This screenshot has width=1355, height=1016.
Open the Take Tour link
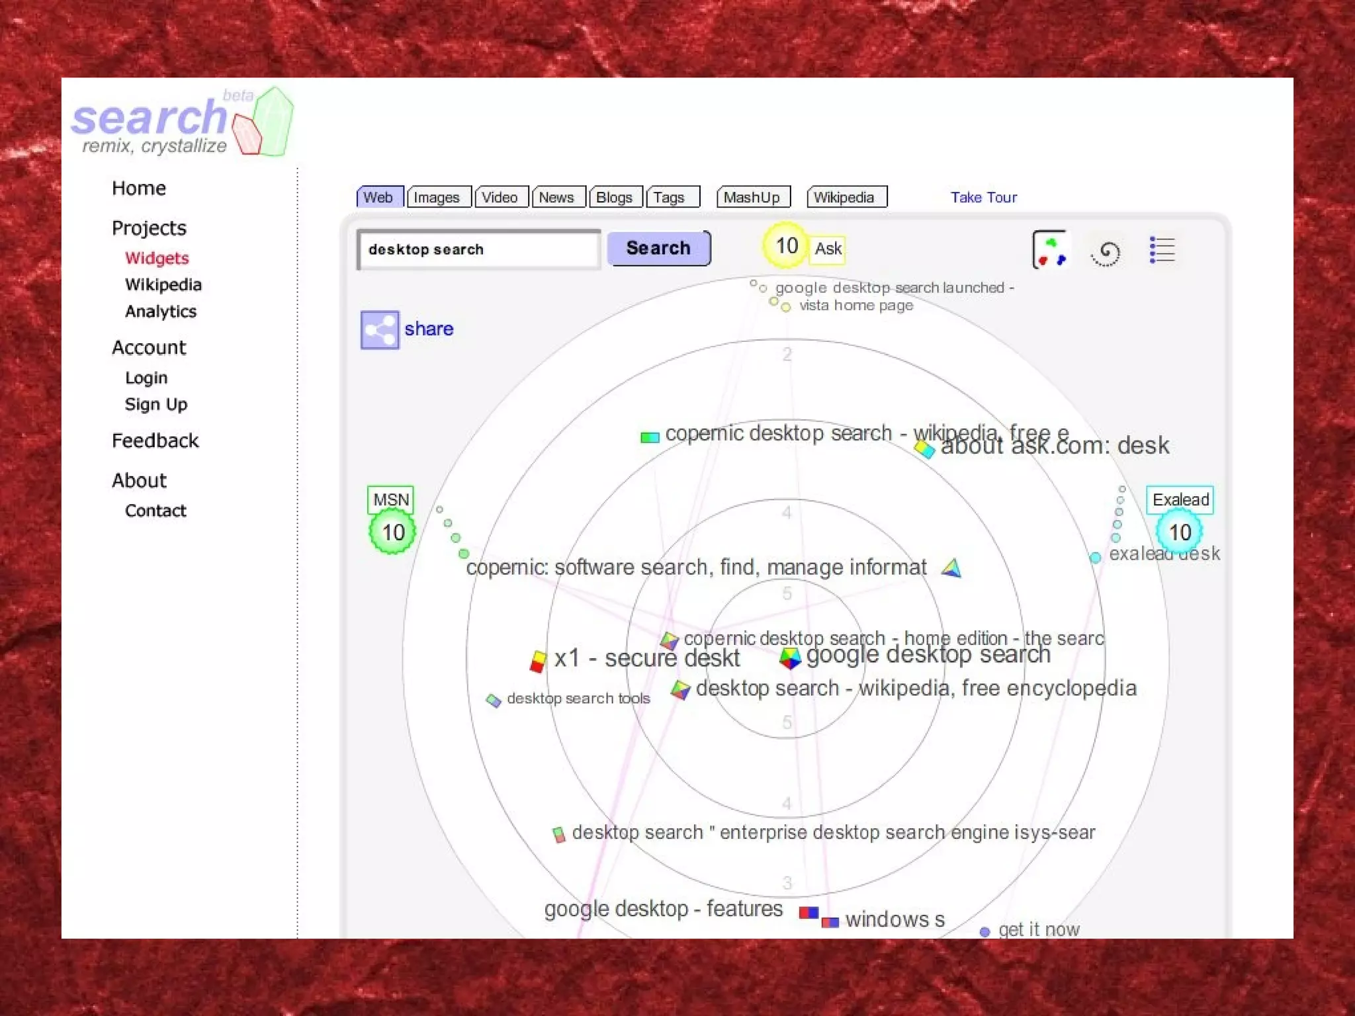coord(983,197)
